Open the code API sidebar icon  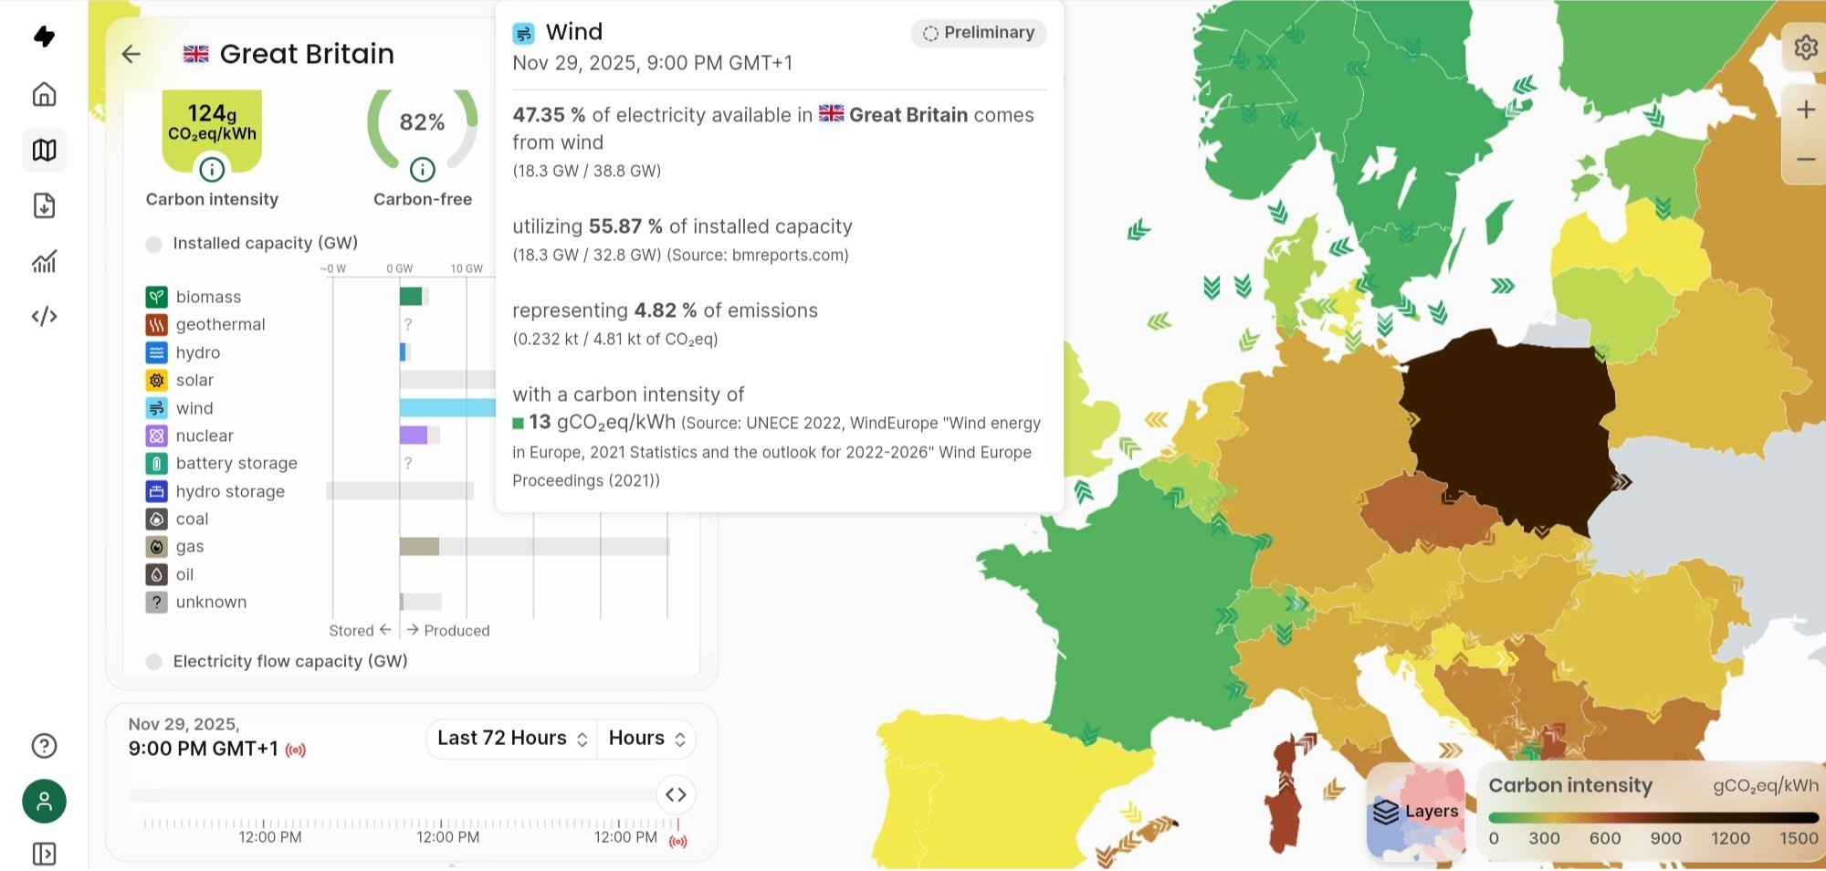[x=44, y=317]
